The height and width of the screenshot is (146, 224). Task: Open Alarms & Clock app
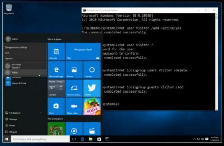(16, 83)
